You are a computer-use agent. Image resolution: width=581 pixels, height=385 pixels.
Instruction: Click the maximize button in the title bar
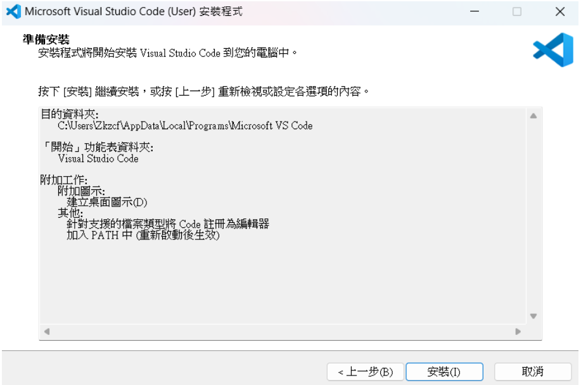click(x=517, y=11)
